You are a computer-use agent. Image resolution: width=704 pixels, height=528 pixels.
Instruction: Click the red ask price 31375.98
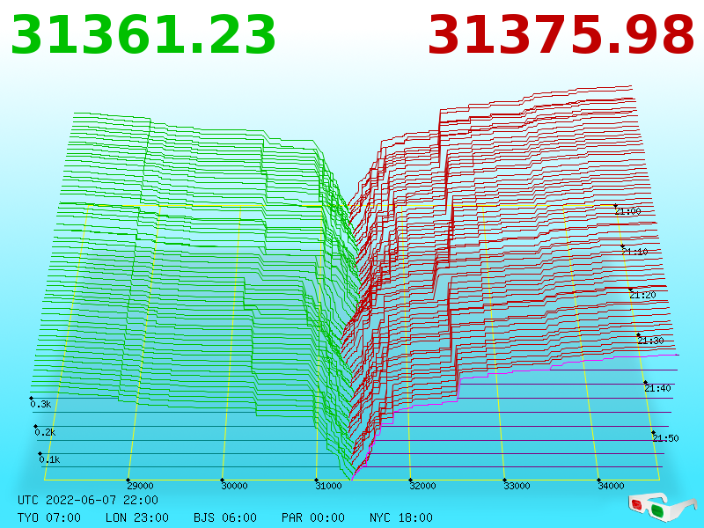click(561, 35)
